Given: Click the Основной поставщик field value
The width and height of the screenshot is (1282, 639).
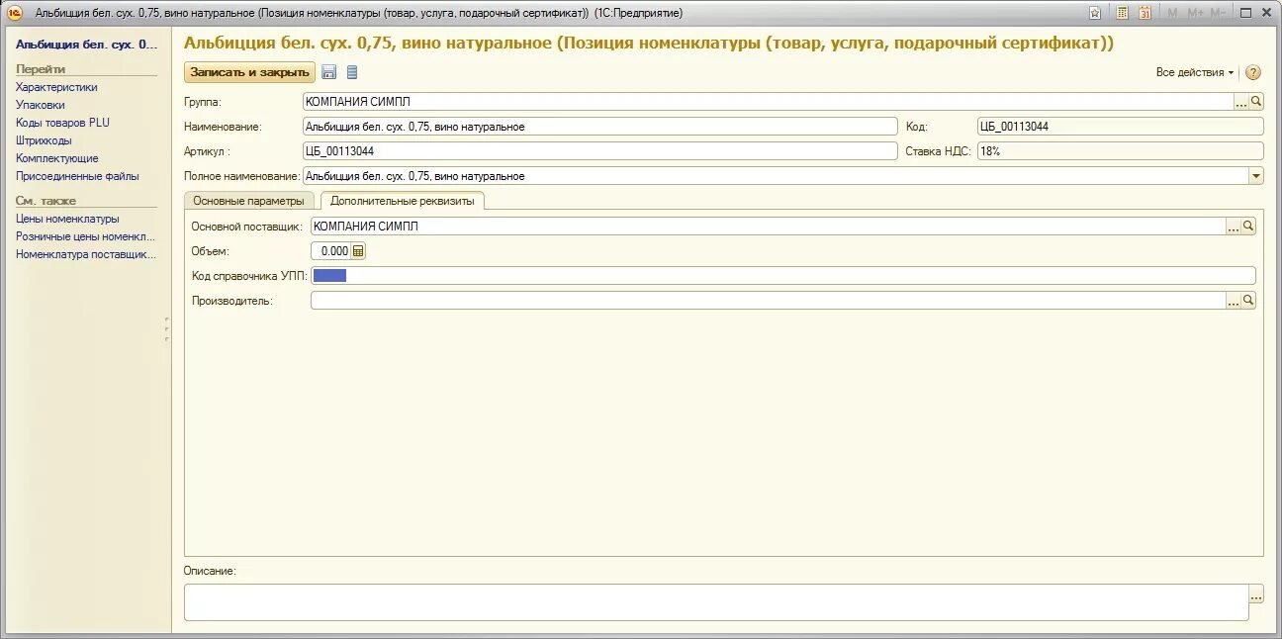Looking at the screenshot, I should [x=768, y=227].
